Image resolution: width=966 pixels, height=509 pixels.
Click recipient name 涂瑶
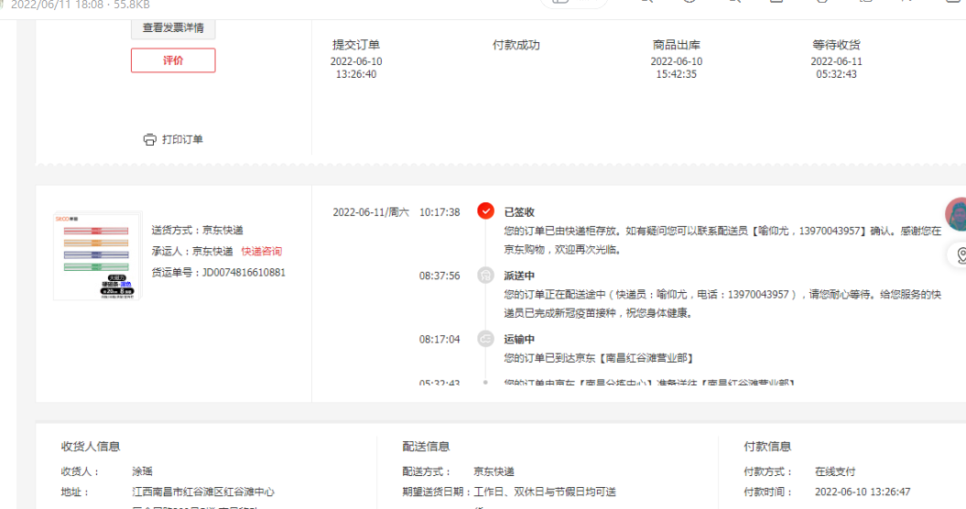click(142, 471)
